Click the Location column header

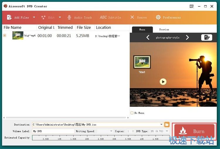[x=112, y=28]
